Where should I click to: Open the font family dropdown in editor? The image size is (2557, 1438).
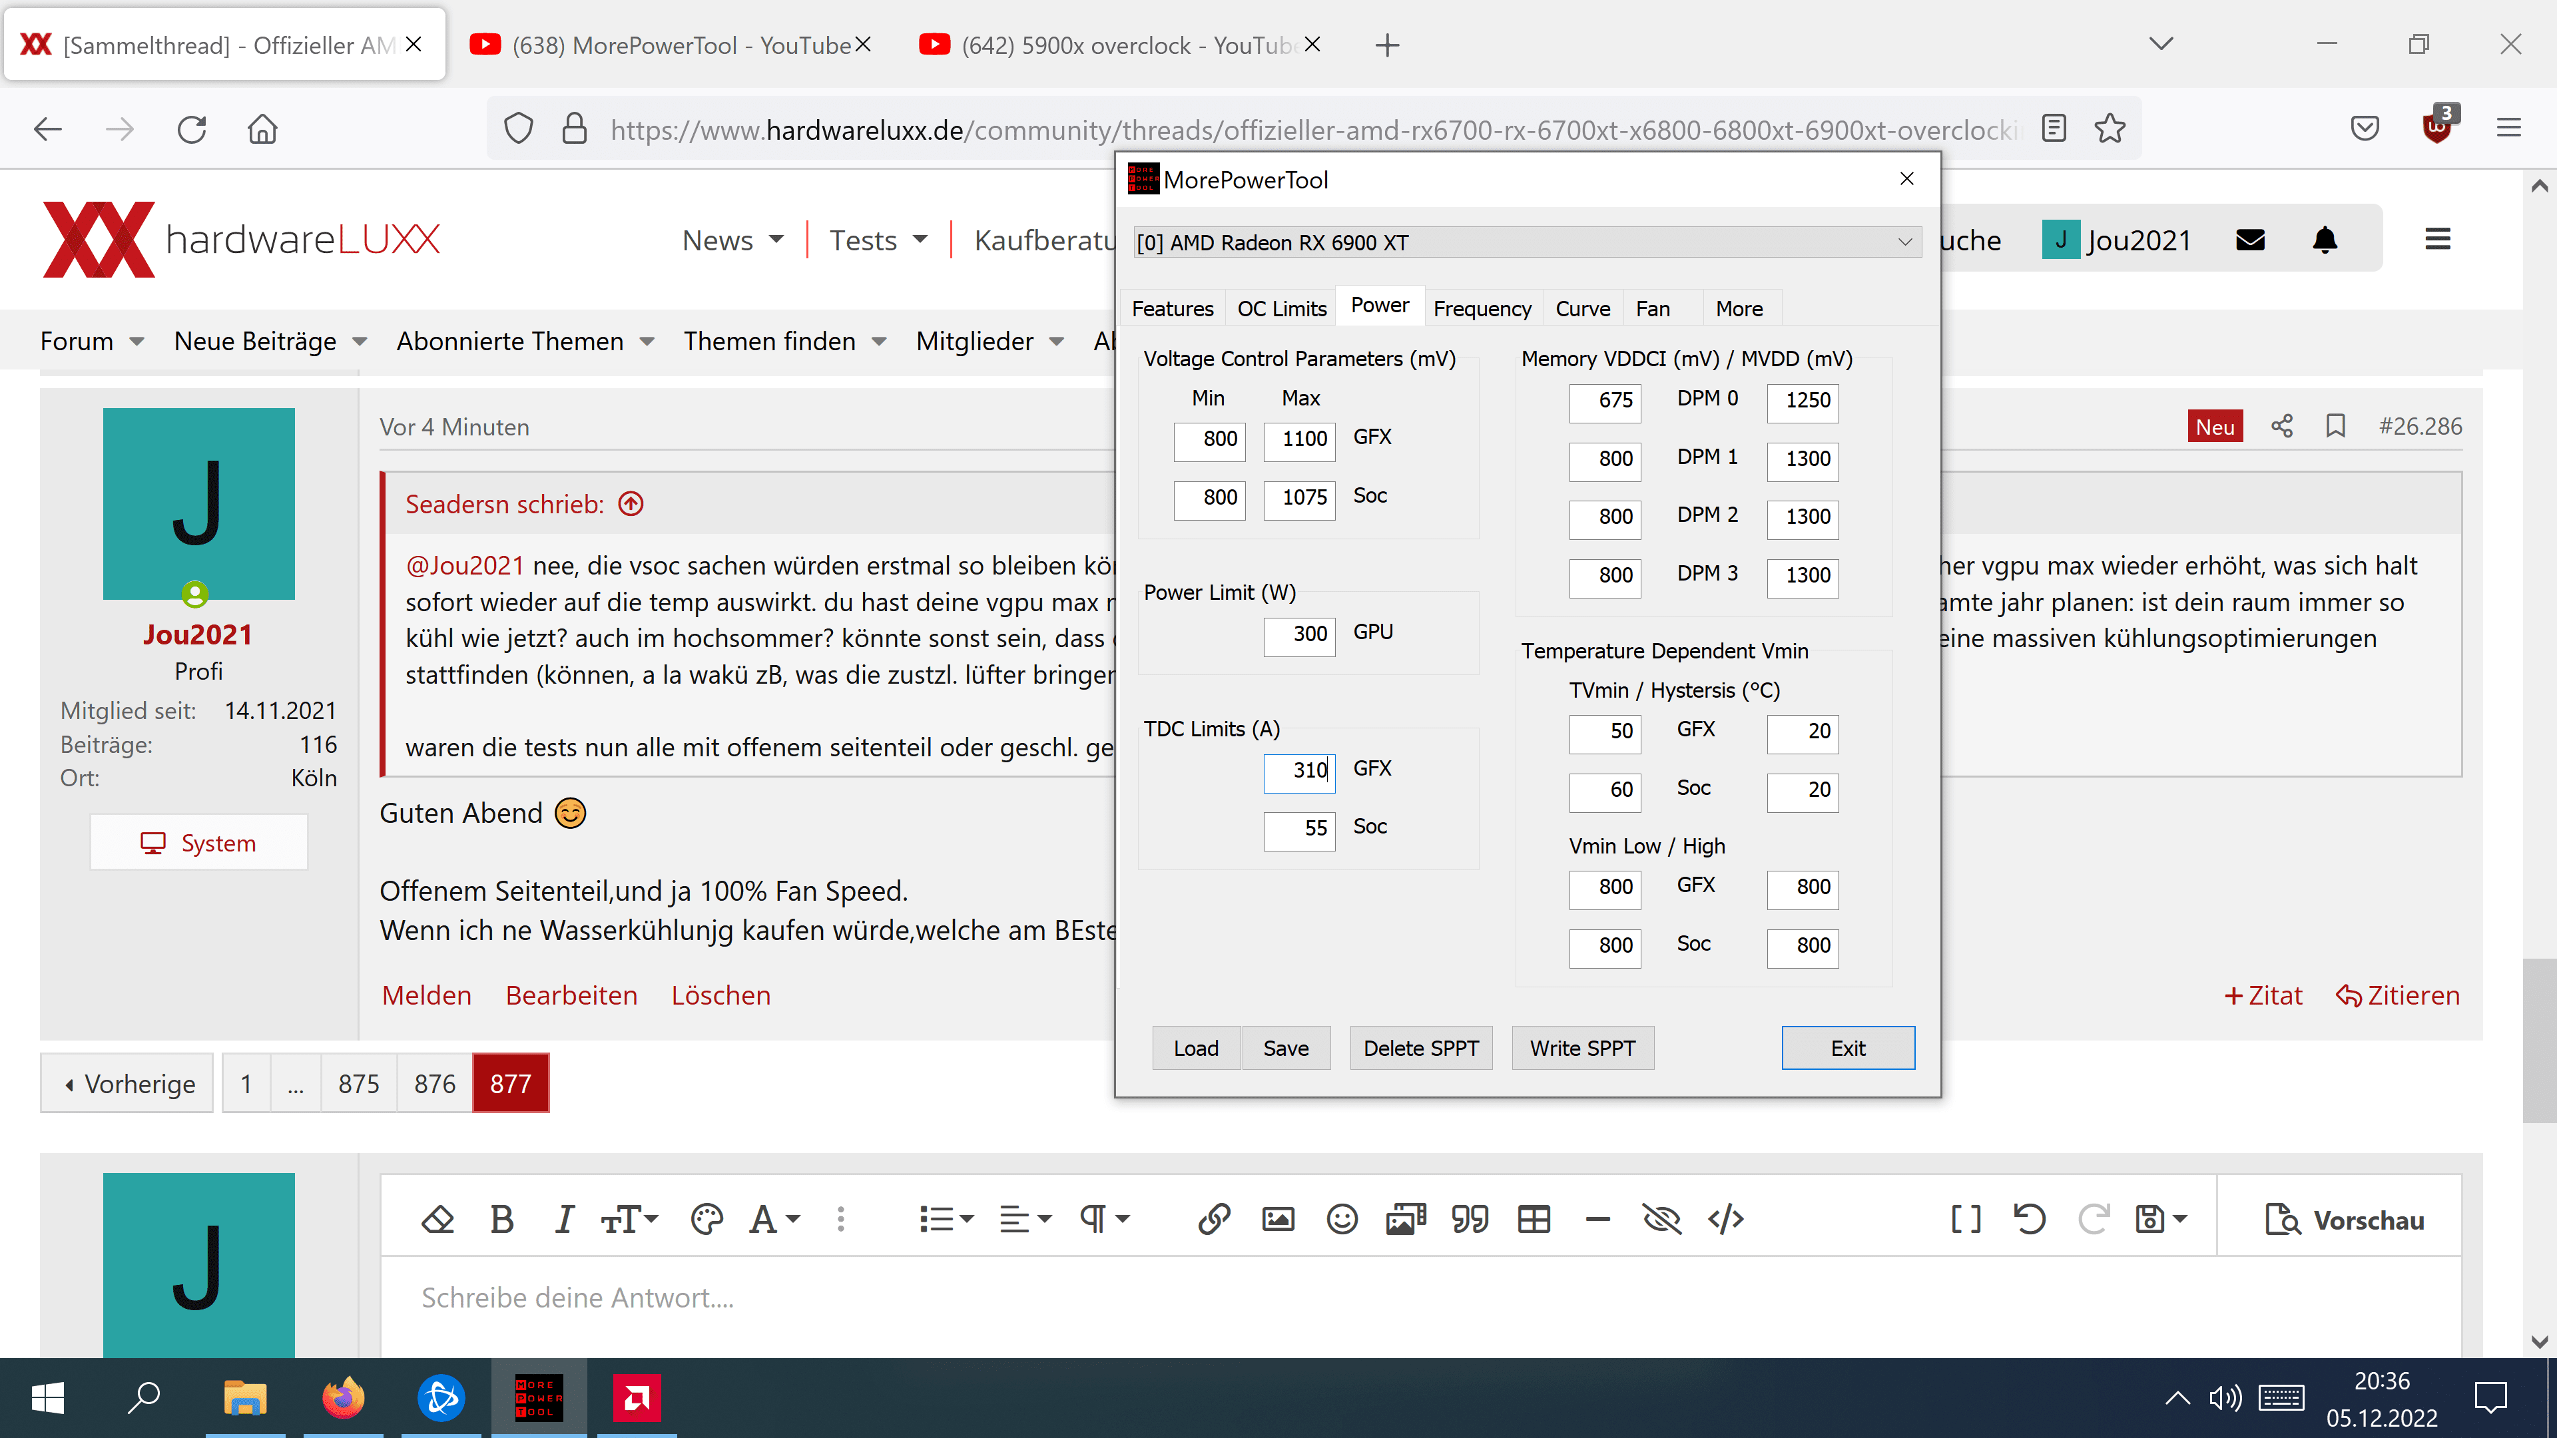774,1219
